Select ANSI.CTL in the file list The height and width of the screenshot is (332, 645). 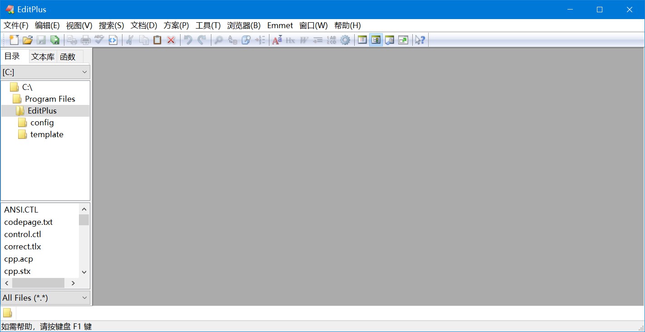pos(21,210)
